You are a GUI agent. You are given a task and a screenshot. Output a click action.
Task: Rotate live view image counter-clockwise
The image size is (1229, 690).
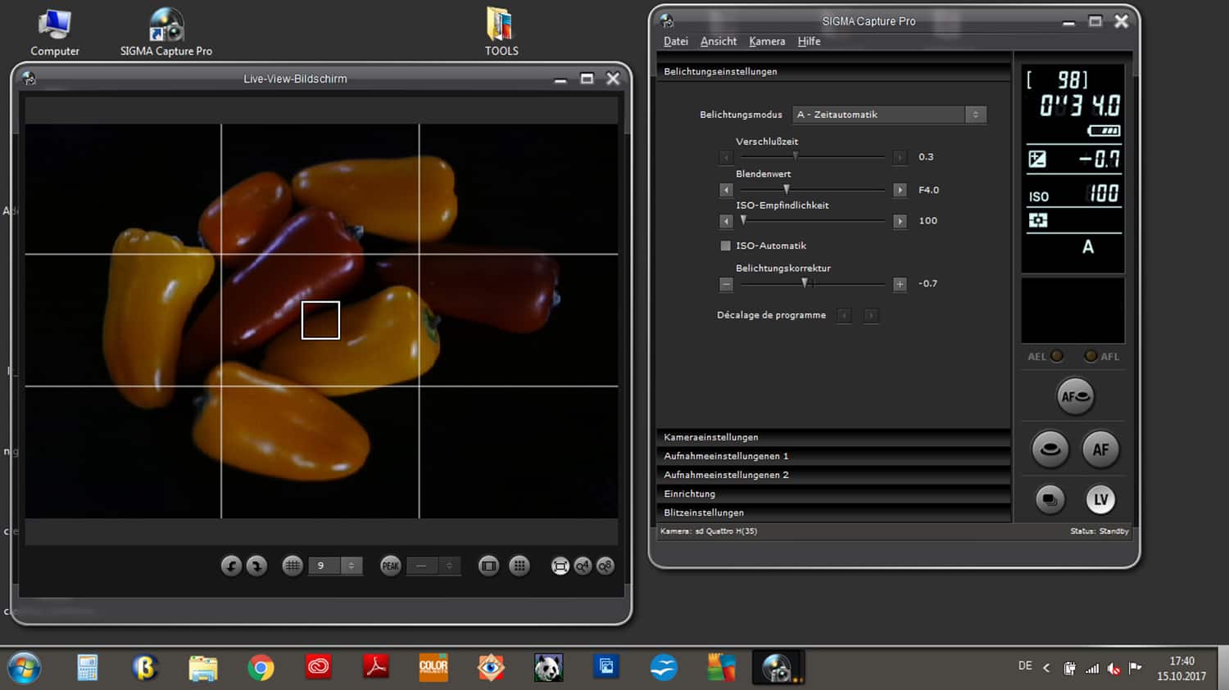pyautogui.click(x=231, y=566)
